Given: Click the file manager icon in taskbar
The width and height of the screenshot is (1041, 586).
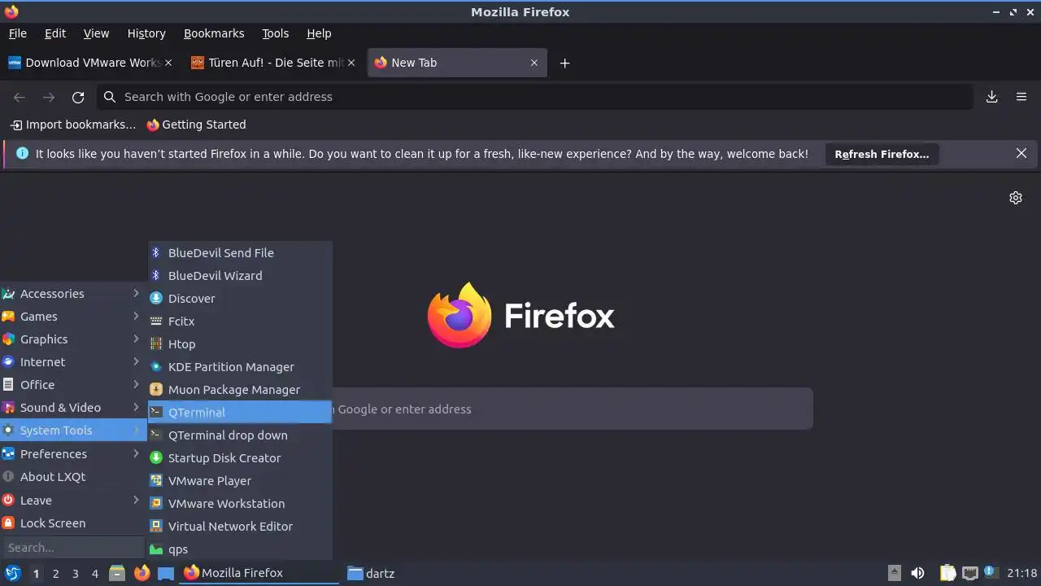Looking at the screenshot, I should (117, 573).
